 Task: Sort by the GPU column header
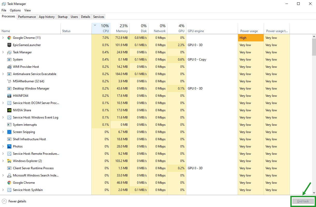[x=177, y=28]
